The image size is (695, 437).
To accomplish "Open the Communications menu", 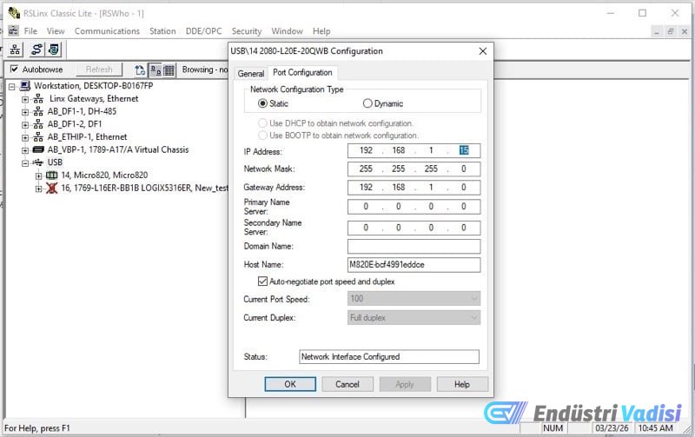I will pyautogui.click(x=107, y=31).
